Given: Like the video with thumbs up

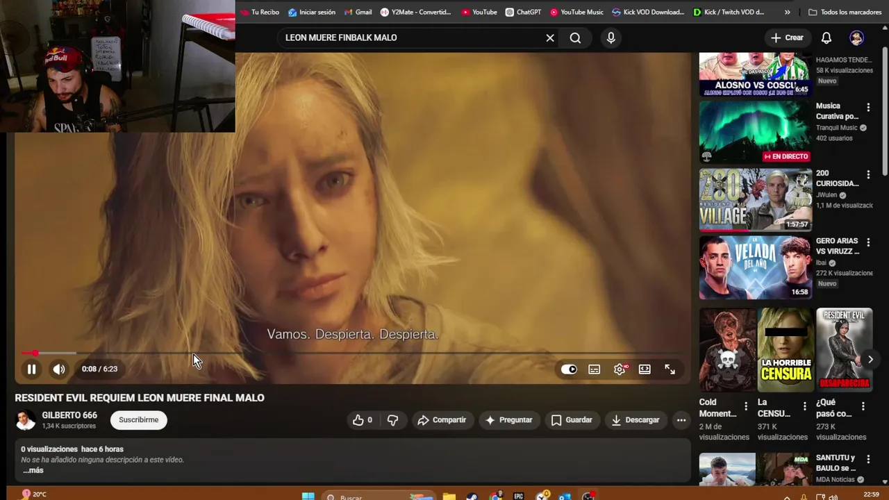Looking at the screenshot, I should tap(362, 419).
